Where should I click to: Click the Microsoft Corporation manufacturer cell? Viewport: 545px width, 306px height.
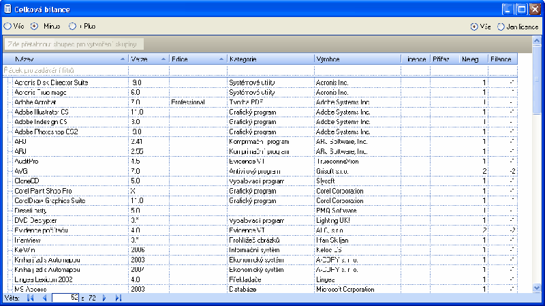tap(358, 289)
